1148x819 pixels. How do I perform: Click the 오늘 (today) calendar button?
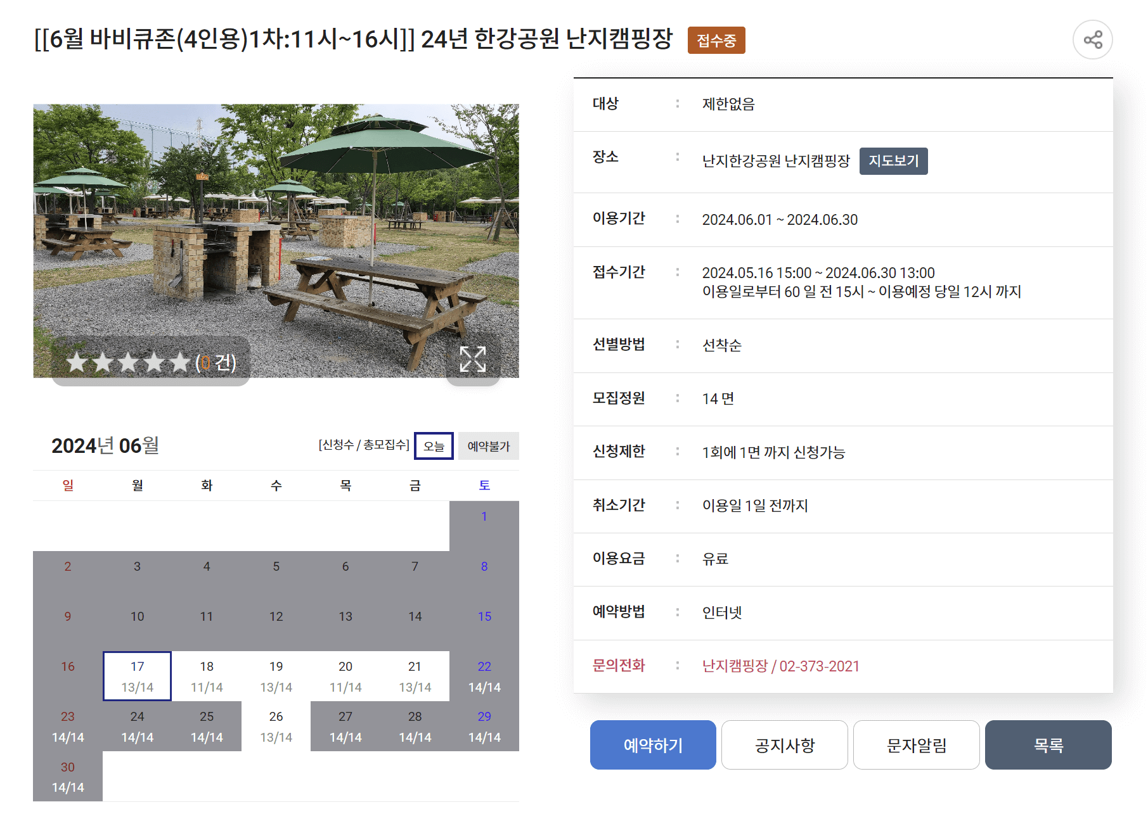433,446
